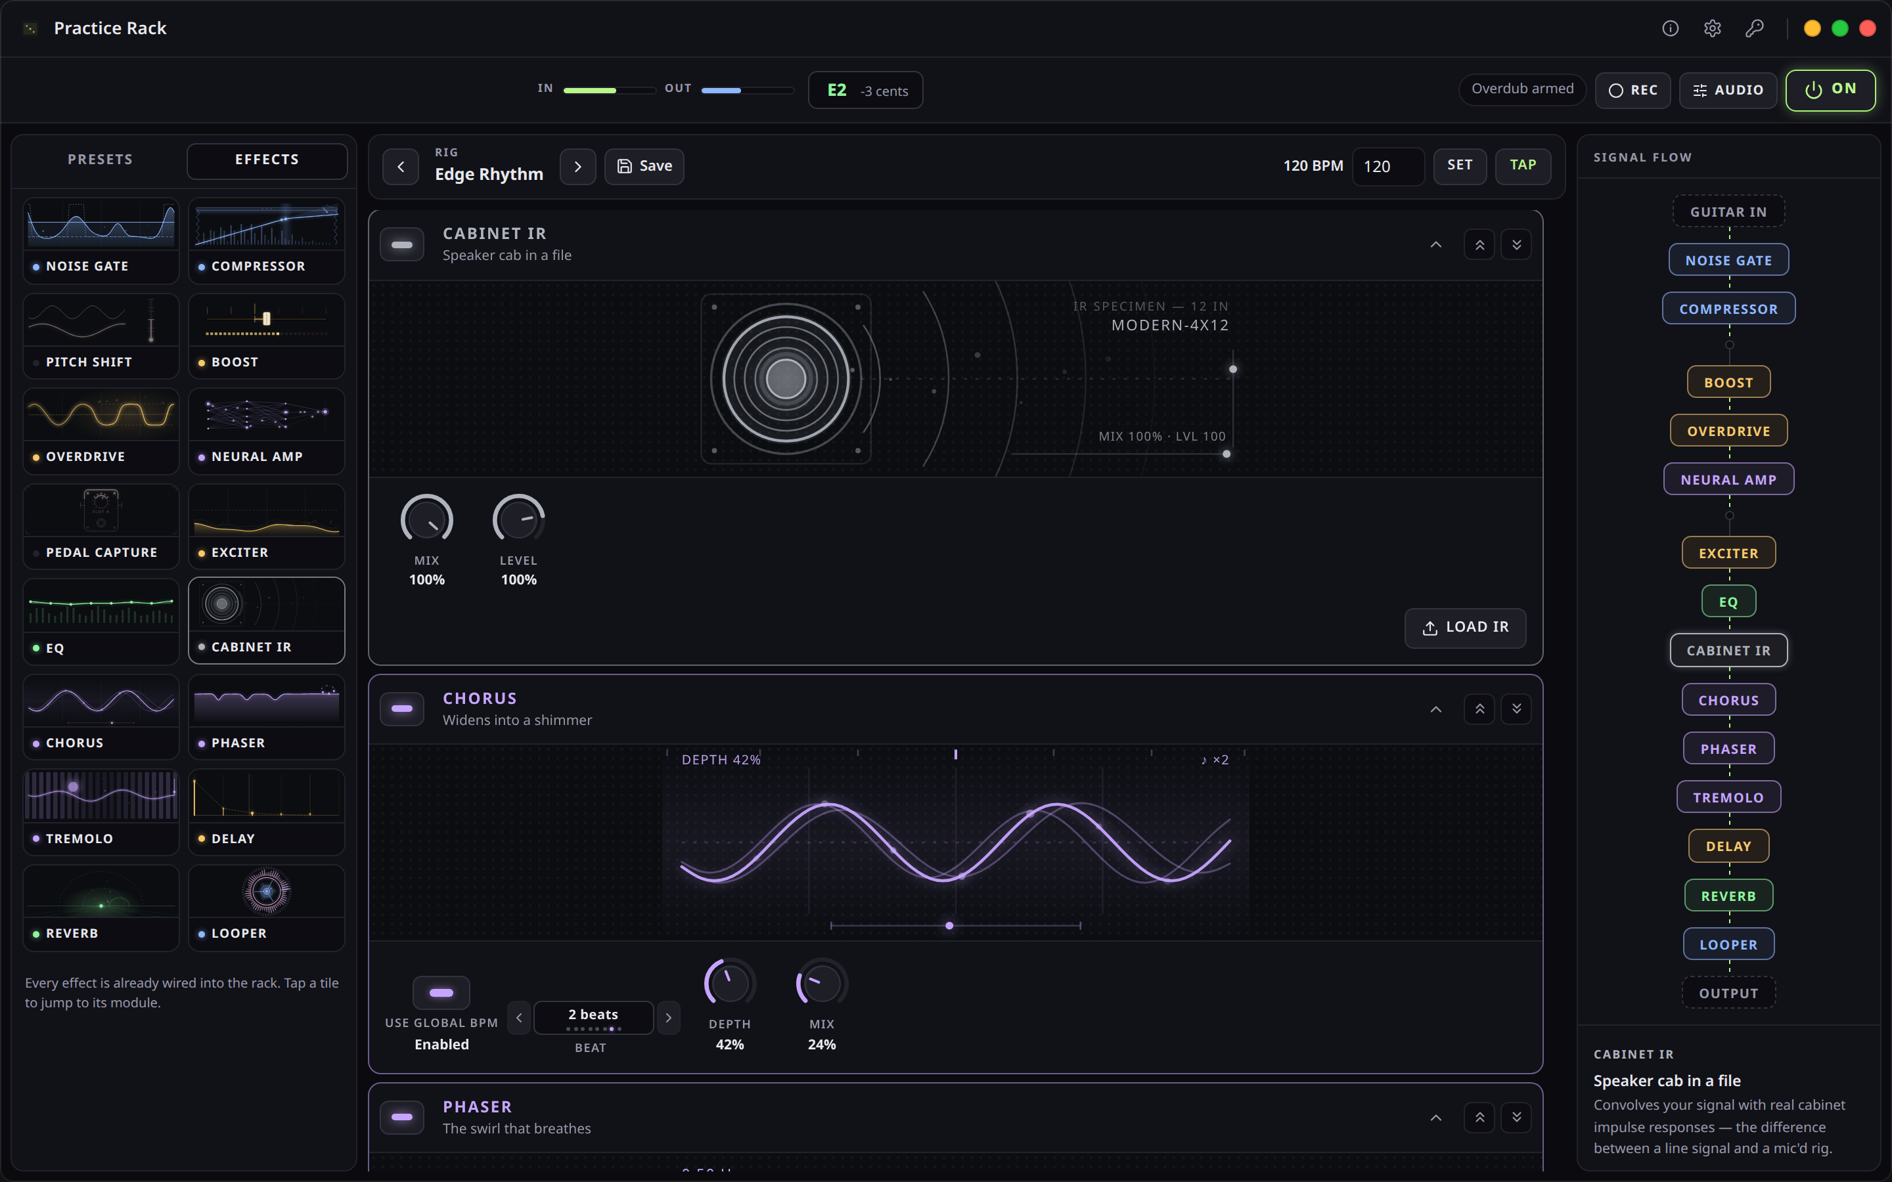This screenshot has width=1892, height=1182.
Task: Select the Boost effect tile
Action: point(267,336)
